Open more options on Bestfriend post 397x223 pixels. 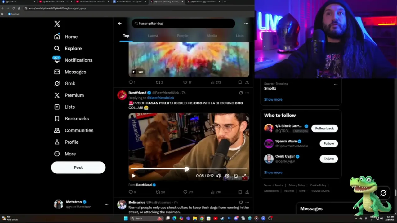click(247, 93)
